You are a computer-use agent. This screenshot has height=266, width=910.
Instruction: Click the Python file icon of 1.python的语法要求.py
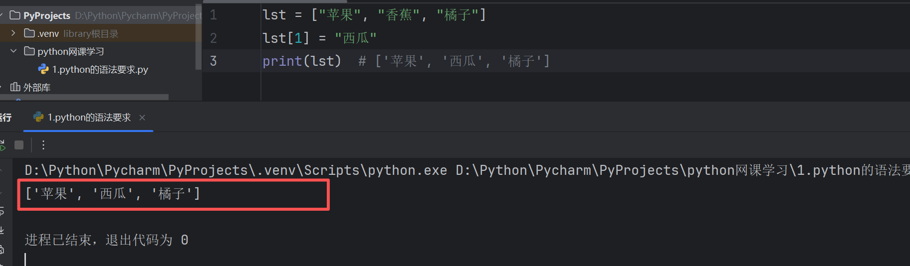(43, 69)
